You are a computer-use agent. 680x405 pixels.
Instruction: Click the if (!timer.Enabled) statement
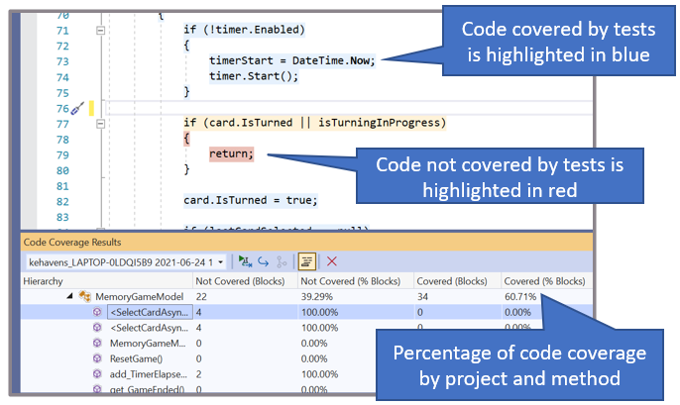click(x=245, y=30)
